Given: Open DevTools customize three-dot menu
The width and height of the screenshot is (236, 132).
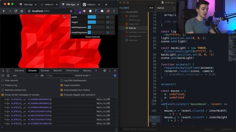Looking at the screenshot, I should click(110, 71).
